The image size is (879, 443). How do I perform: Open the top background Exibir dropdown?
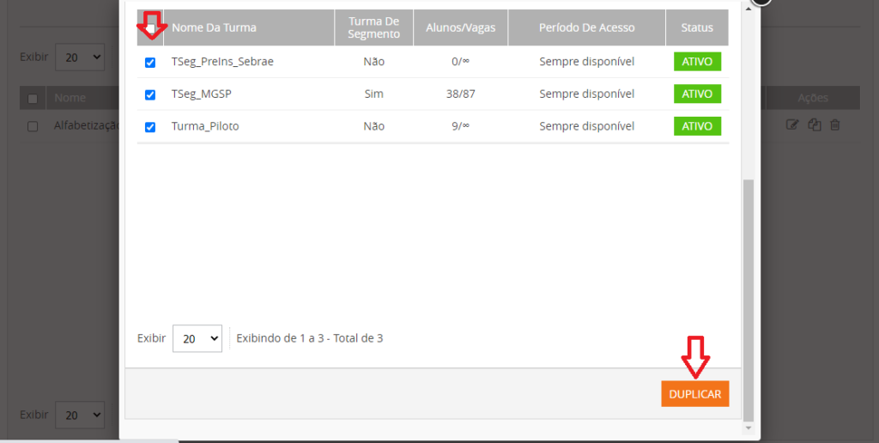click(80, 58)
